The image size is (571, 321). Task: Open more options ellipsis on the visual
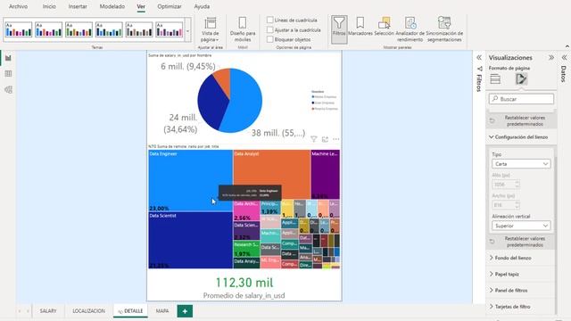click(336, 139)
